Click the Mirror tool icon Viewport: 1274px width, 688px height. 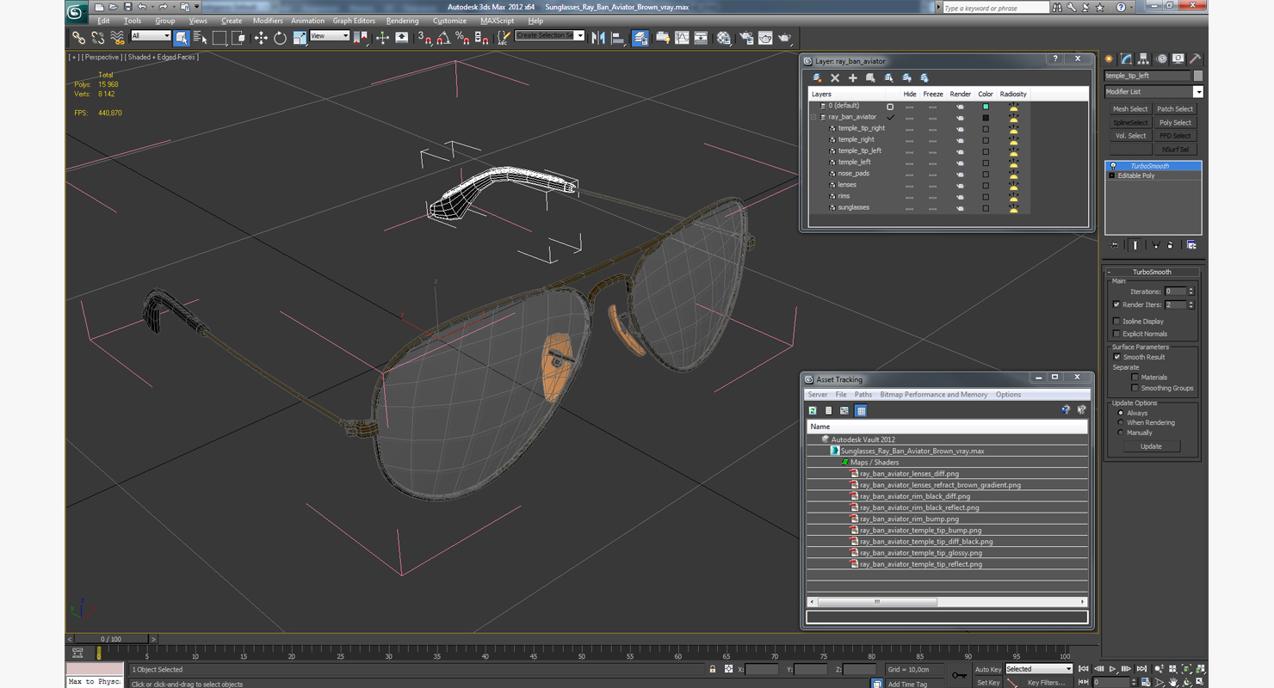coord(598,38)
